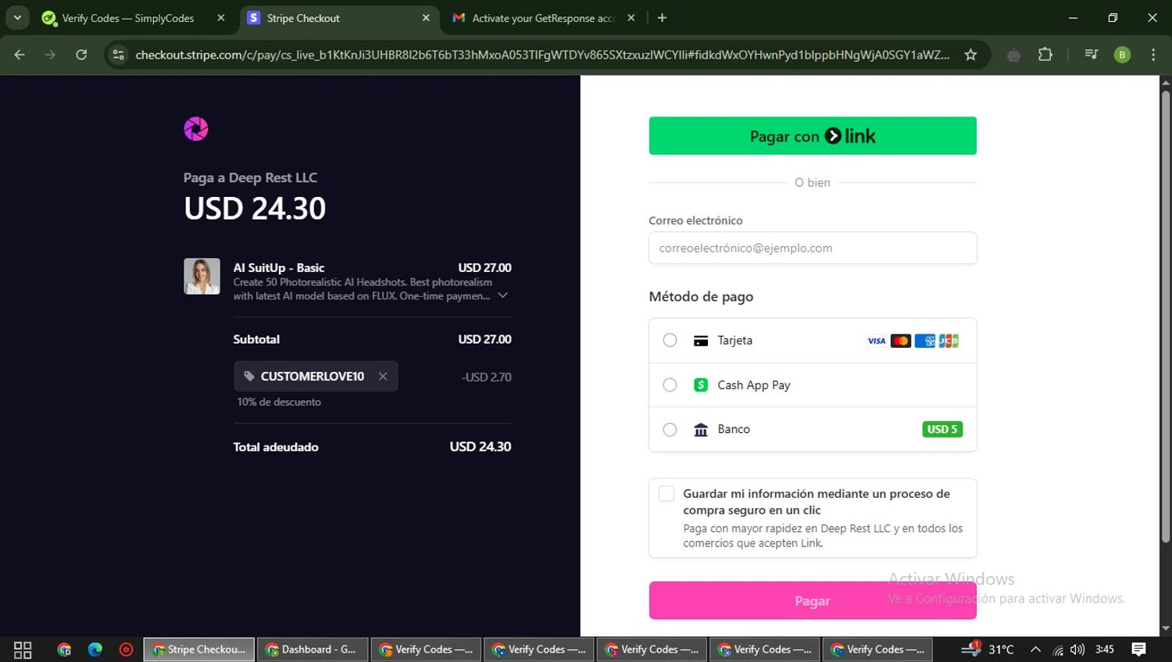Go forward to the next page
The image size is (1172, 662).
click(x=51, y=55)
